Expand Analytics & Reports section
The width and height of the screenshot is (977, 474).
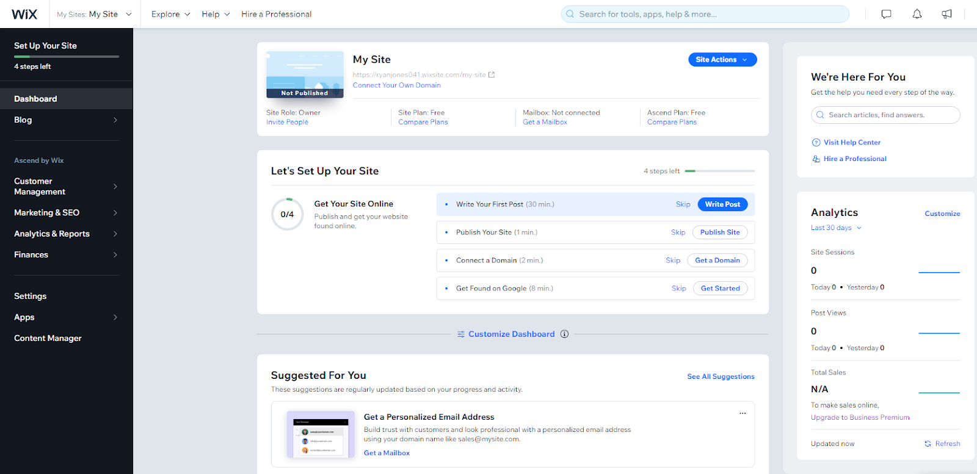[x=66, y=234]
